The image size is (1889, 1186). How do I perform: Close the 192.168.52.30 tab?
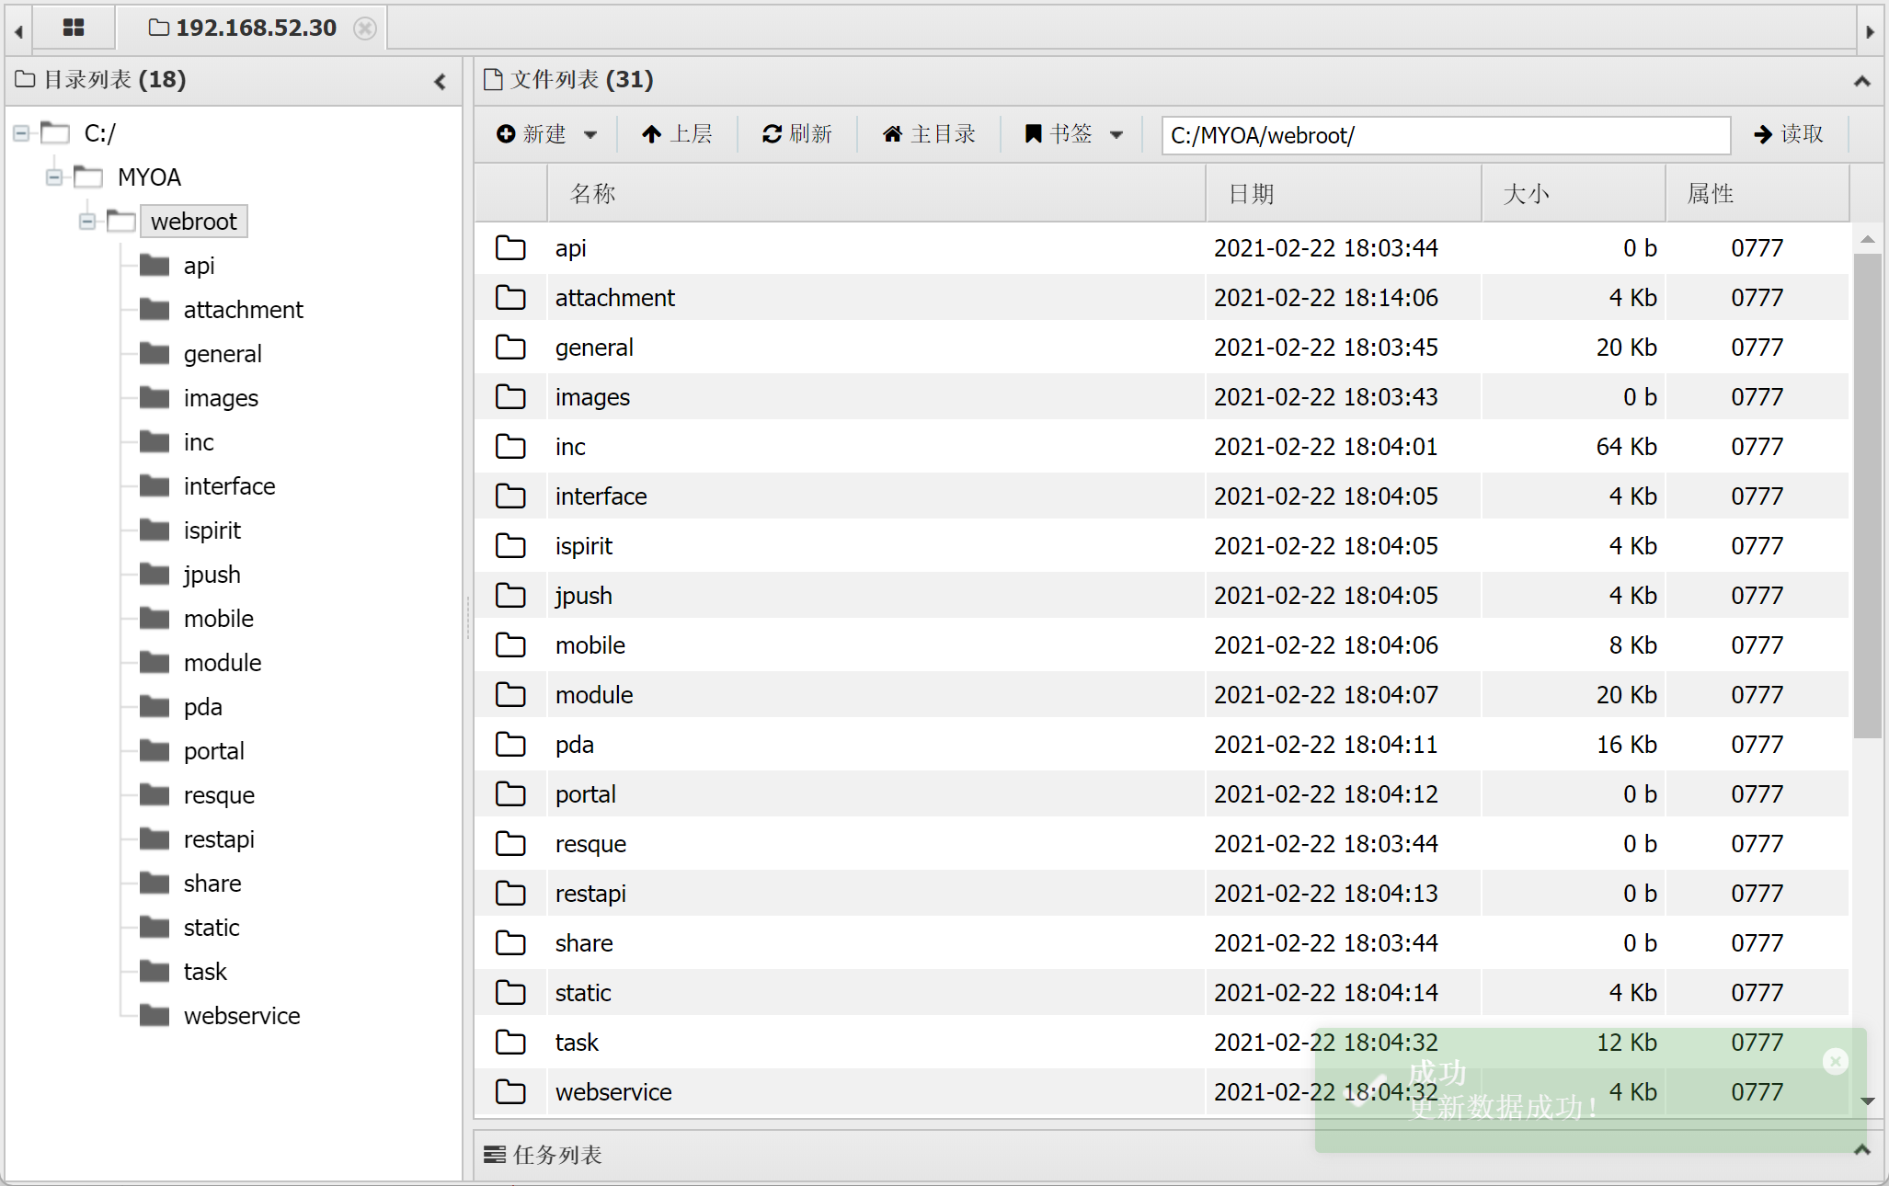(365, 29)
